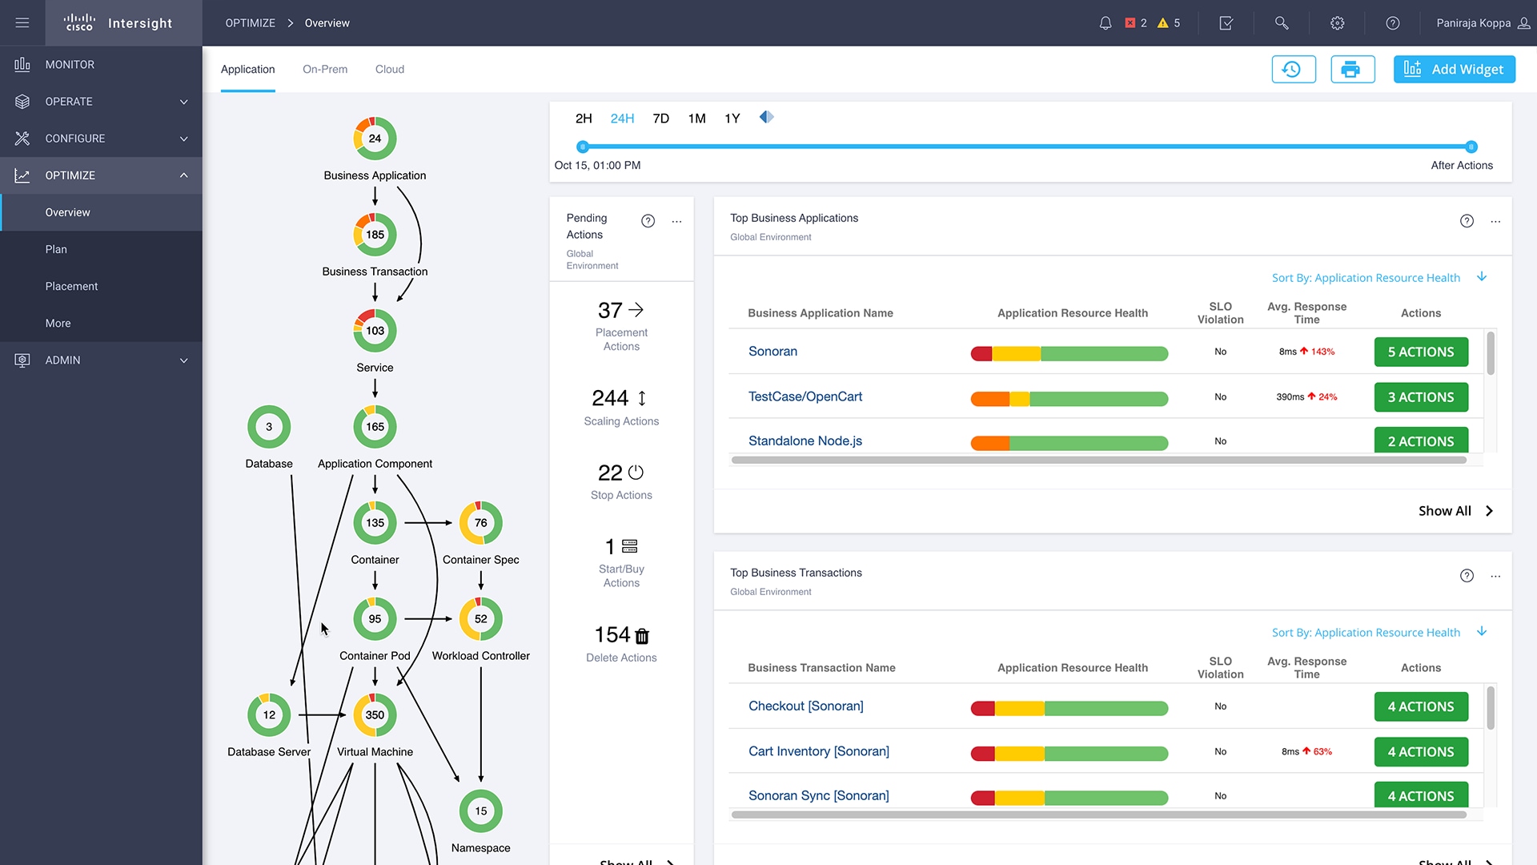The width and height of the screenshot is (1537, 865).
Task: Click 3 ACTIONS for TestCase/OpenCart
Action: (x=1420, y=397)
